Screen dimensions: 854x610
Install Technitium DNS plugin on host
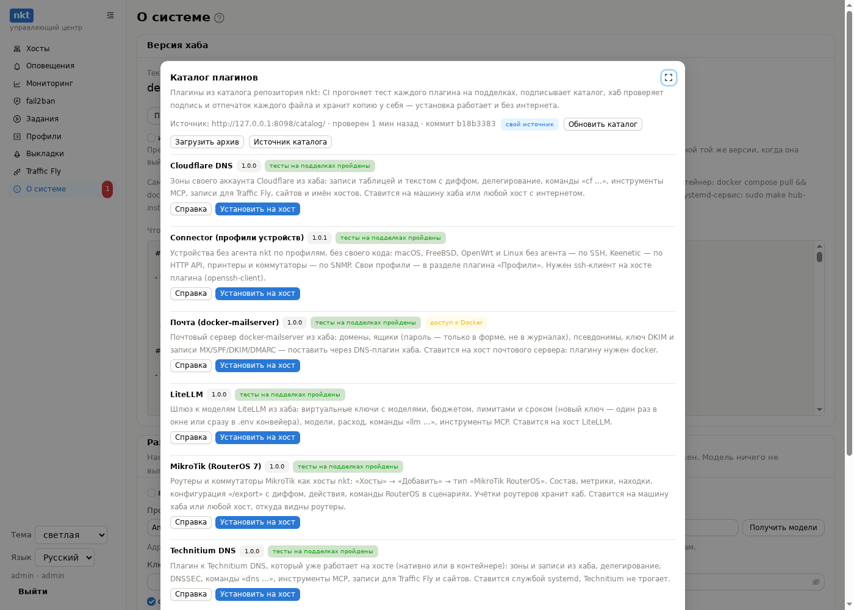[x=257, y=594]
